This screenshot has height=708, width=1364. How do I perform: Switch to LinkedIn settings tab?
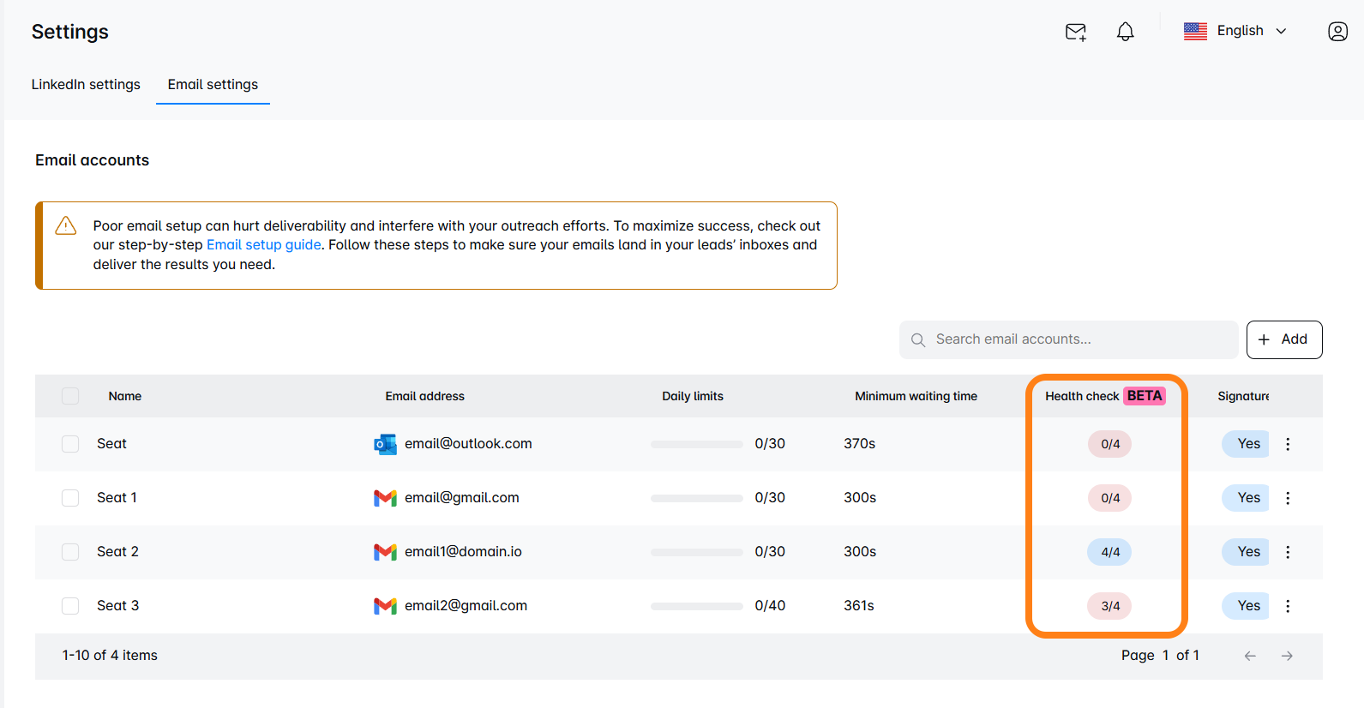[x=86, y=84]
